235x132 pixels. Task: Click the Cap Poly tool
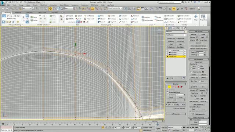[x=112, y=22]
